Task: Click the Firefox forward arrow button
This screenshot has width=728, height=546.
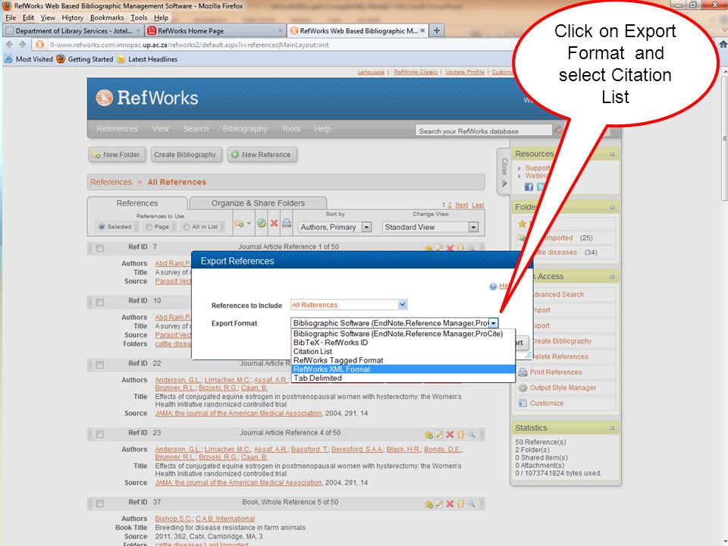Action: pyautogui.click(x=22, y=45)
